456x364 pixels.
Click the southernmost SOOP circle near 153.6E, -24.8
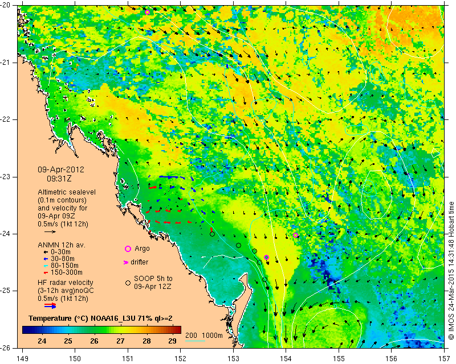coord(264,279)
